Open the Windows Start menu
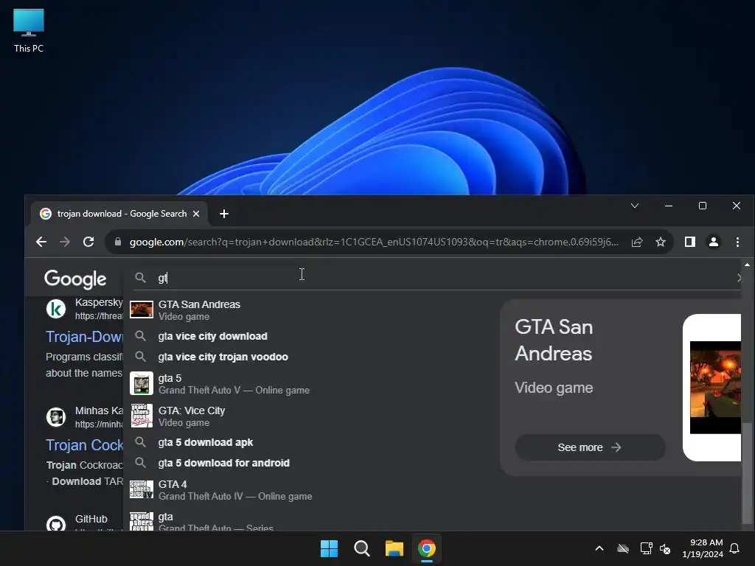The height and width of the screenshot is (566, 755). pos(330,548)
